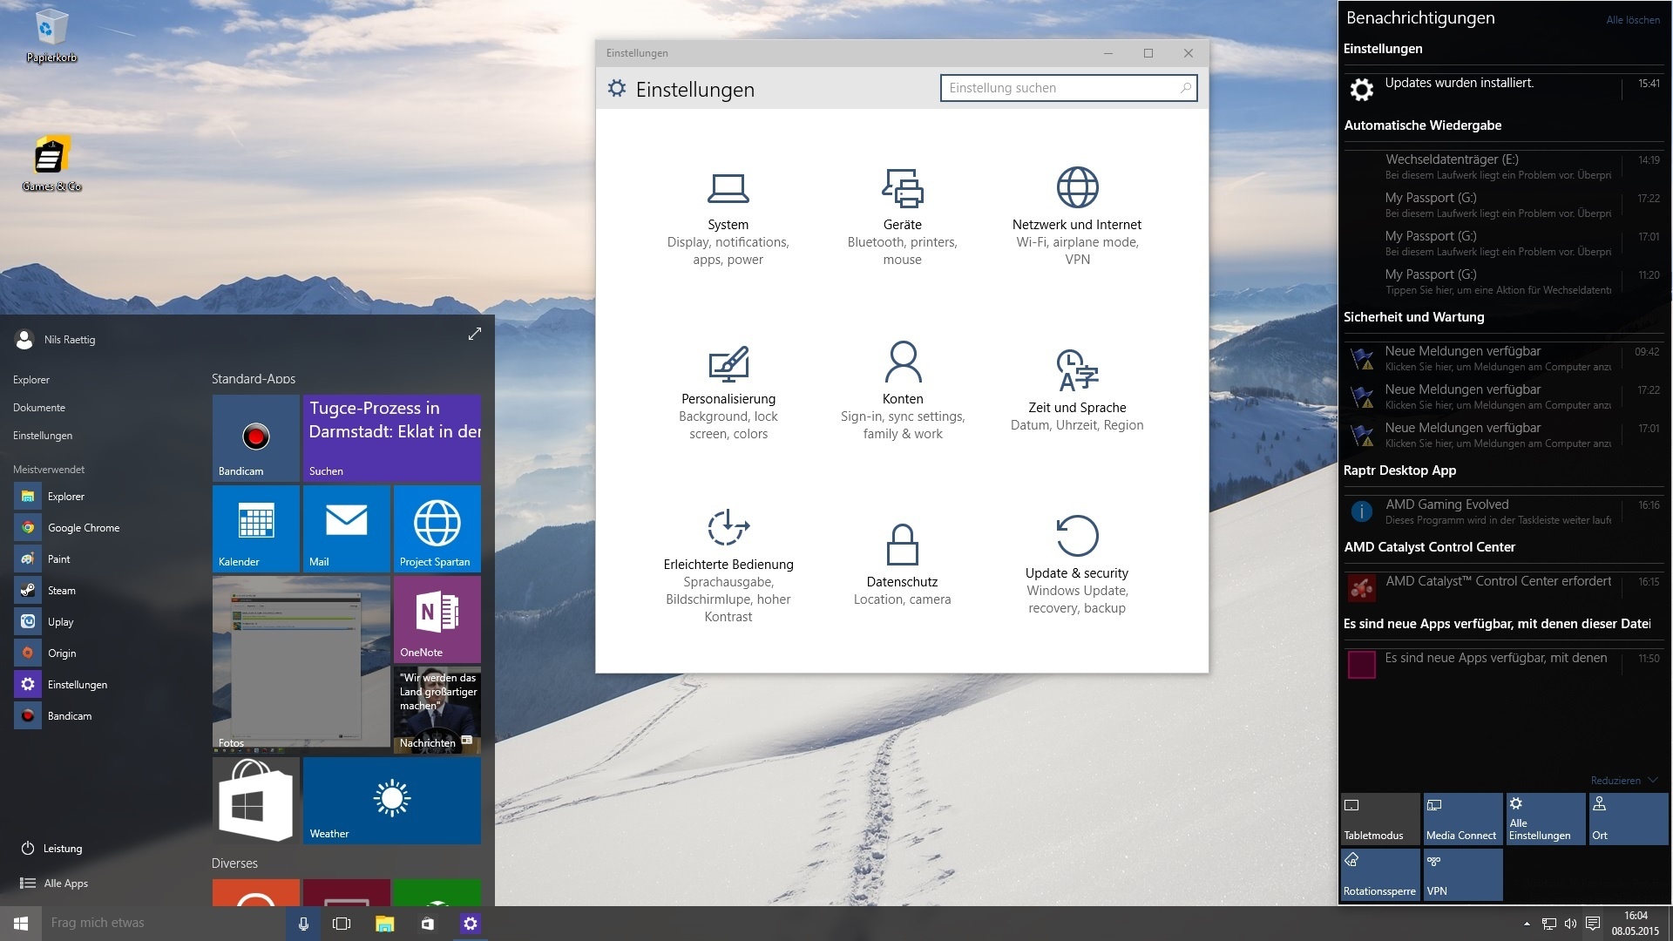The height and width of the screenshot is (941, 1673).
Task: Open Alle Apps list
Action: point(65,883)
